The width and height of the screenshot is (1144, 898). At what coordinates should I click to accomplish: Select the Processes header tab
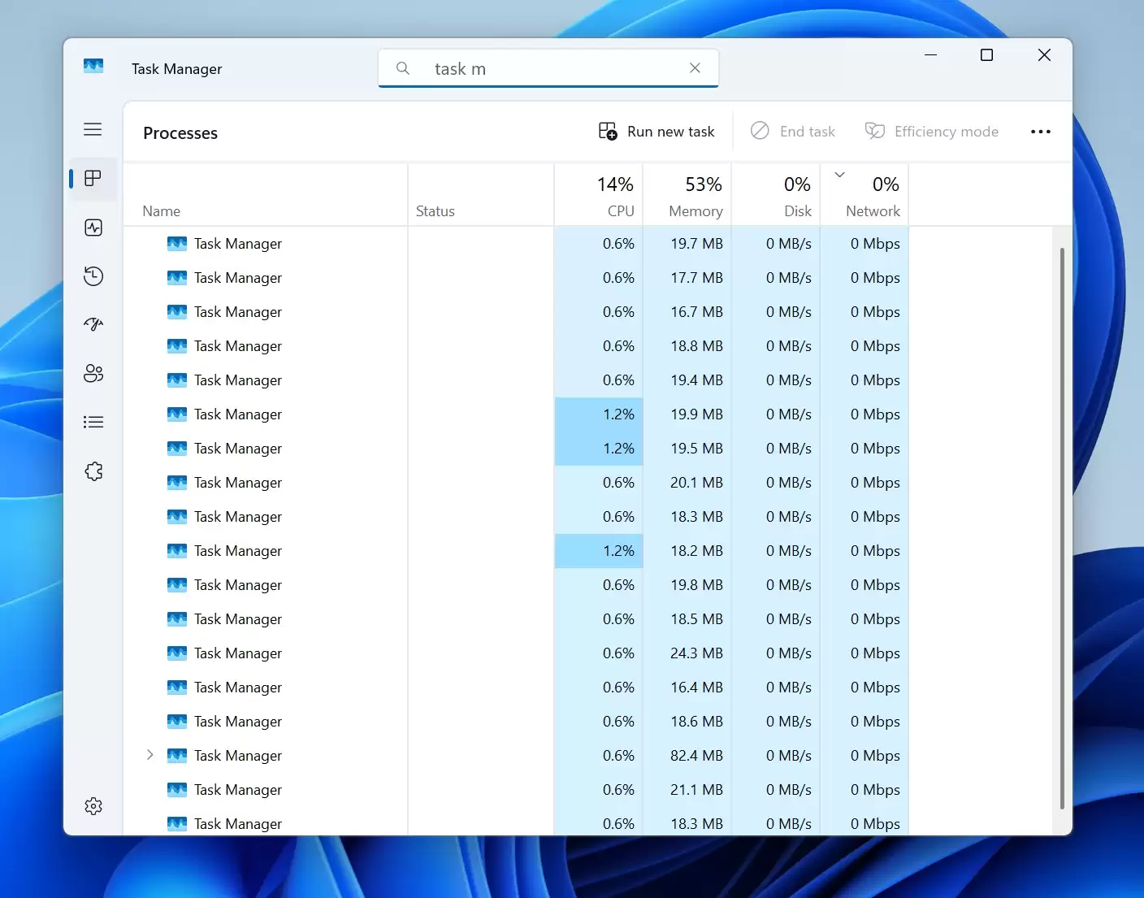click(180, 132)
